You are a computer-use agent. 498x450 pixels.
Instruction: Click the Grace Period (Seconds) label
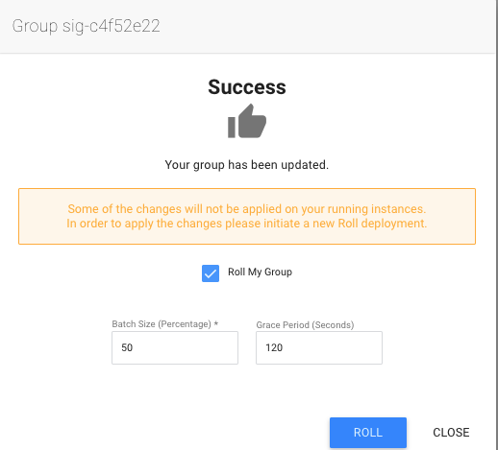point(305,325)
